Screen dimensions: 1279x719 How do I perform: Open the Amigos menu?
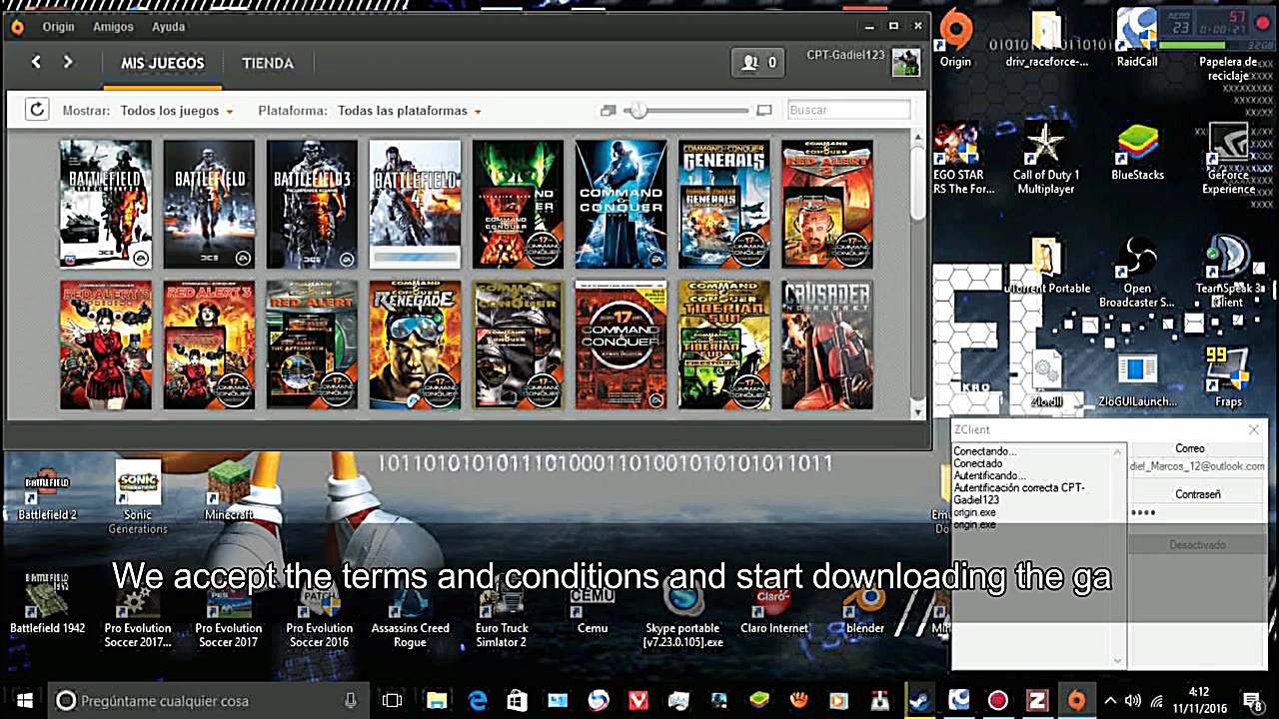(x=113, y=27)
